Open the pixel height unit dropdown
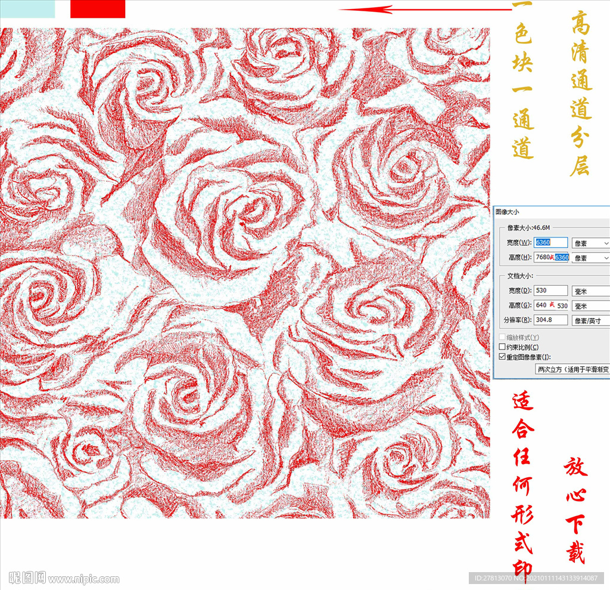This screenshot has width=610, height=590. click(x=590, y=258)
